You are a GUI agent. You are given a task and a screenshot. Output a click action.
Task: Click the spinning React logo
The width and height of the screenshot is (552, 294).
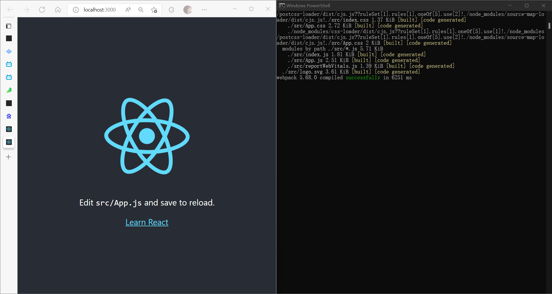coord(147,136)
